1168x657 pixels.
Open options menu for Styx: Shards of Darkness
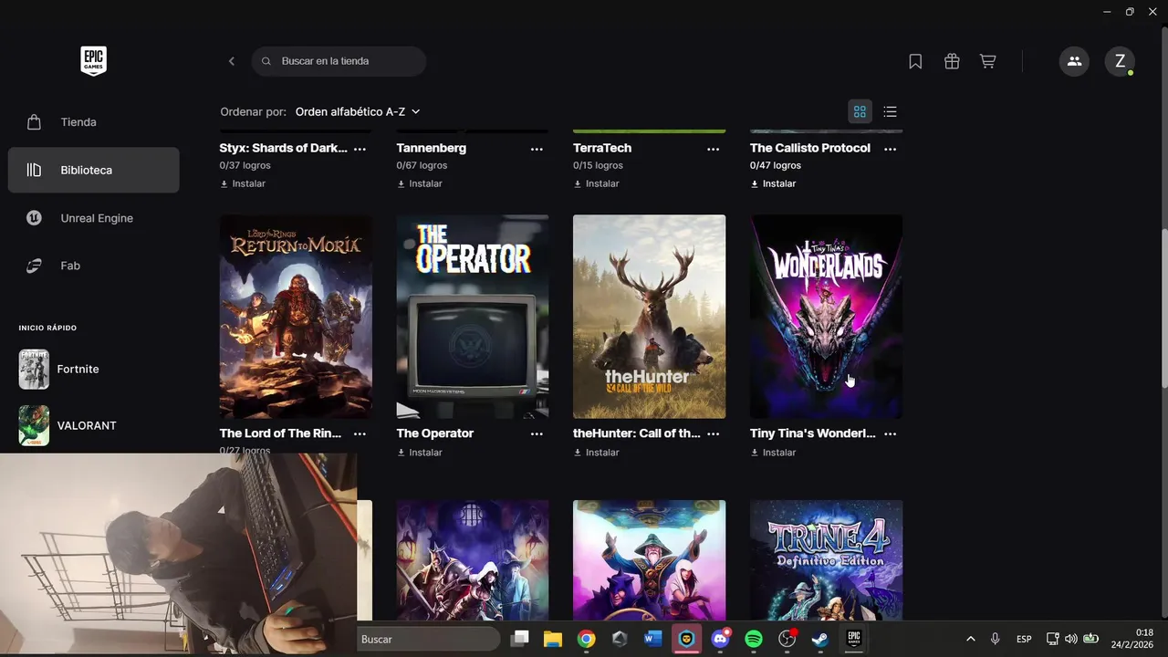[360, 149]
